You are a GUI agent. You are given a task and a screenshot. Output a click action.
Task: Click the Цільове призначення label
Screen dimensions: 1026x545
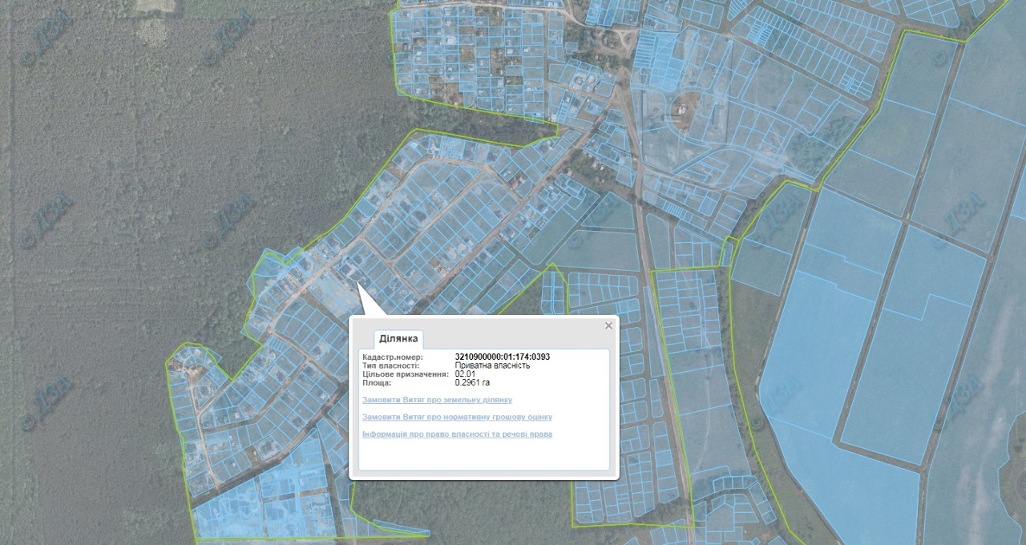tap(405, 374)
